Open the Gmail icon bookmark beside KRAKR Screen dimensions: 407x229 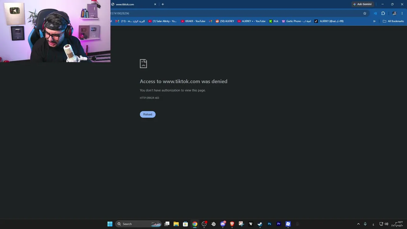tap(210, 21)
